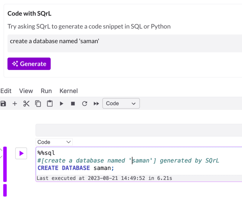
Task: Open the Kernel menu
Action: tap(69, 91)
